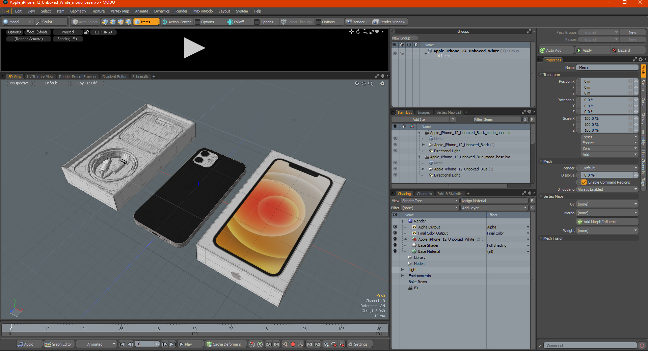This screenshot has width=648, height=351.
Task: Click the Play button on timeline
Action: pos(191,344)
